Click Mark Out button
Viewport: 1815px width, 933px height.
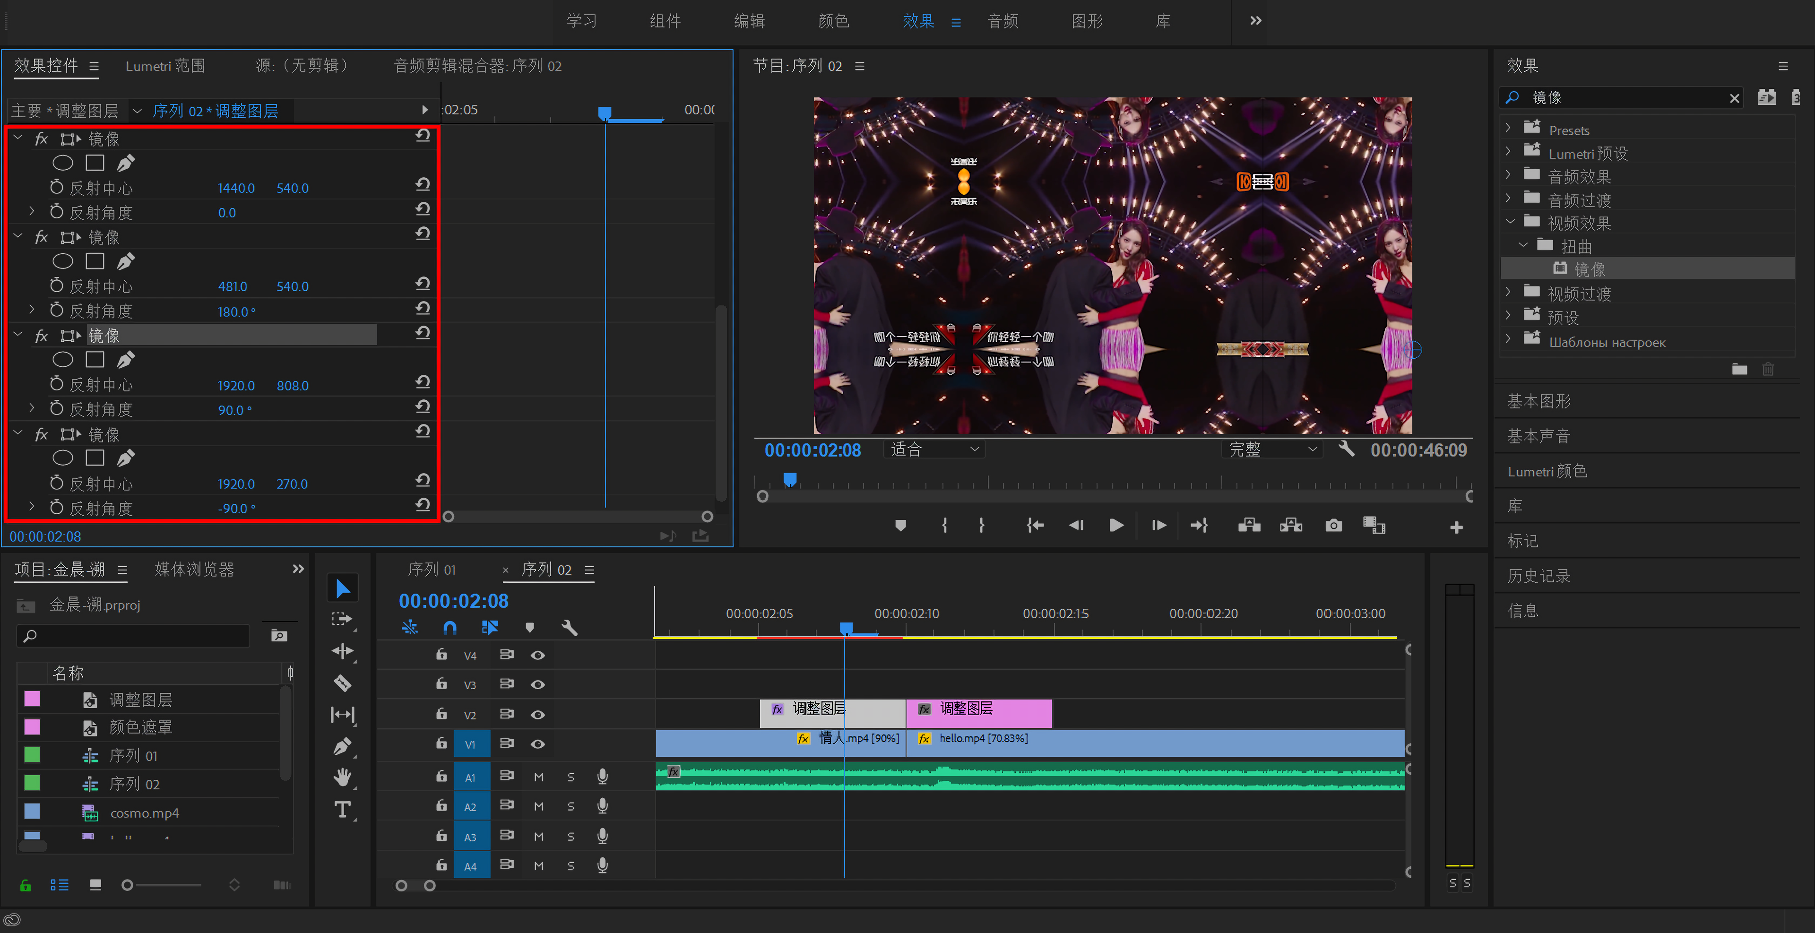(982, 526)
